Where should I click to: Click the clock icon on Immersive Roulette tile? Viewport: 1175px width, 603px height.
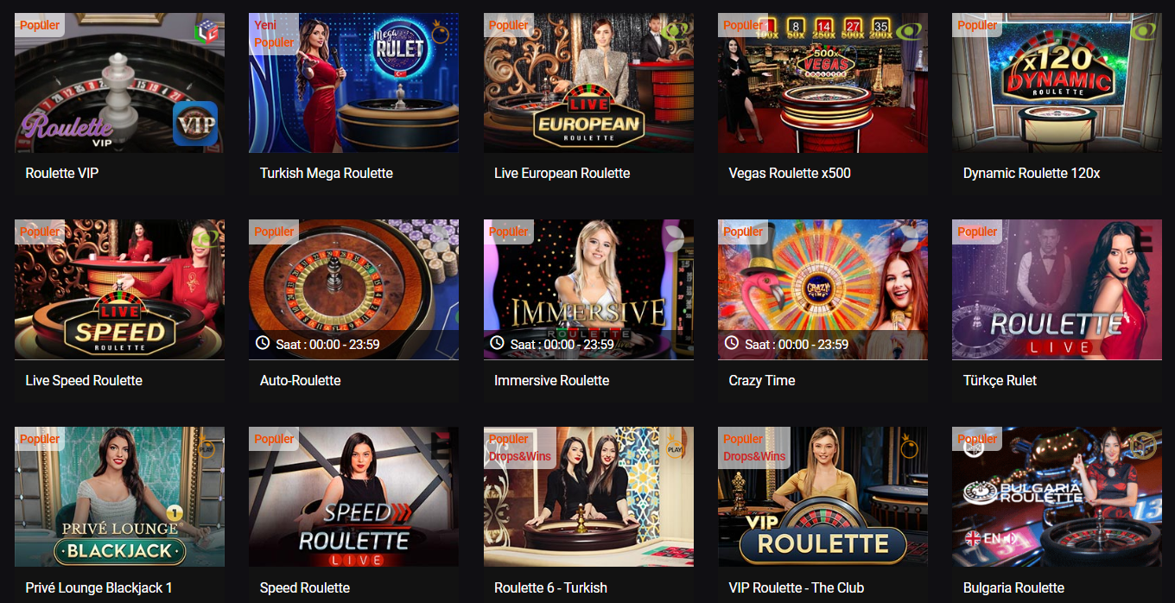[x=497, y=343]
